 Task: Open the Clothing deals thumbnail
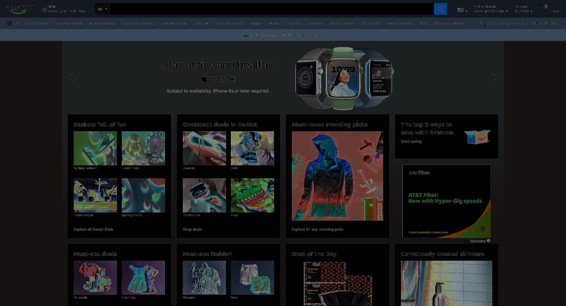point(143,278)
